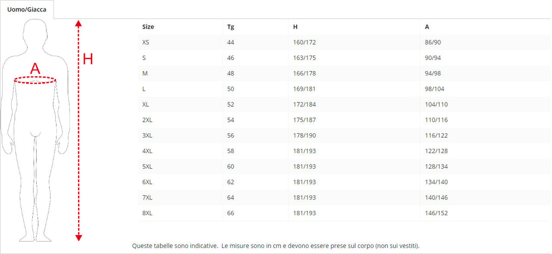Click the Size column header
This screenshot has width=552, height=254.
click(148, 26)
